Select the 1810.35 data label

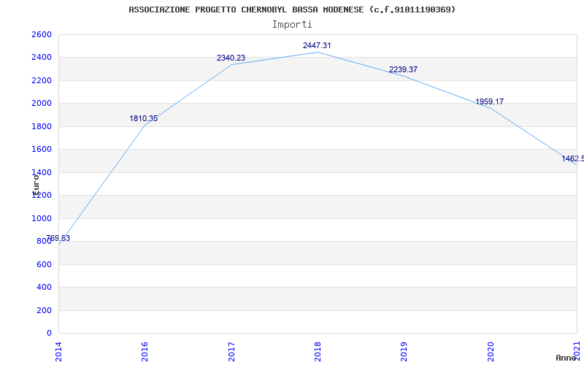click(x=143, y=119)
